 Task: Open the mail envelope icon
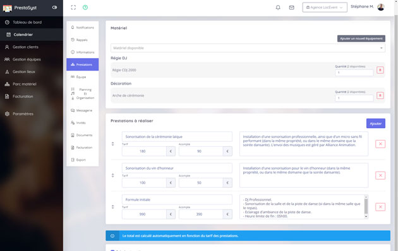(291, 8)
